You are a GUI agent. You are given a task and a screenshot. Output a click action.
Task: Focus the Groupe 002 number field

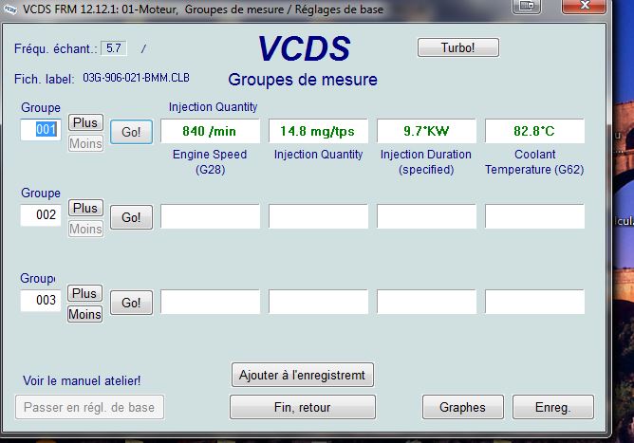click(41, 214)
